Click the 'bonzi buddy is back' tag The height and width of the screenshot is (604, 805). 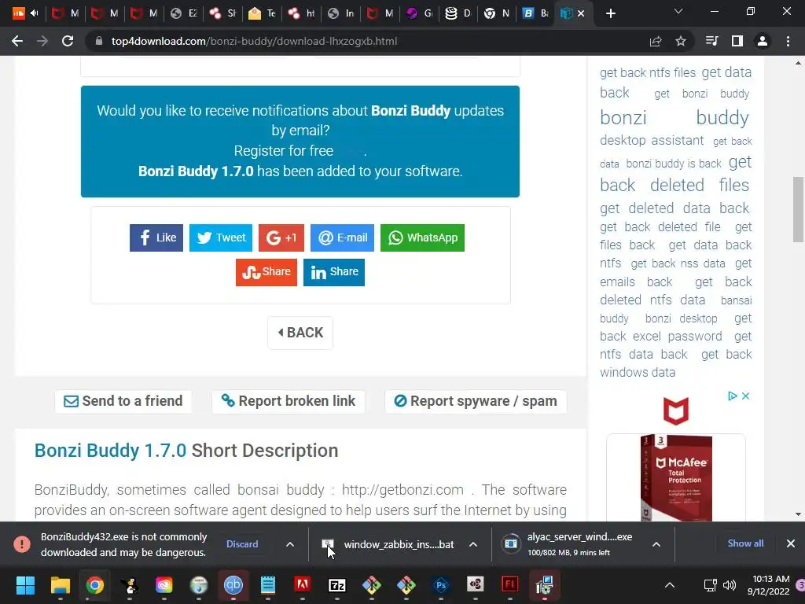[x=674, y=164]
